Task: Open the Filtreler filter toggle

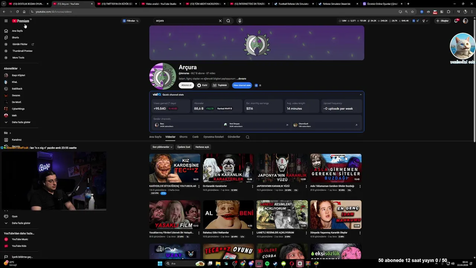Action: [x=131, y=21]
